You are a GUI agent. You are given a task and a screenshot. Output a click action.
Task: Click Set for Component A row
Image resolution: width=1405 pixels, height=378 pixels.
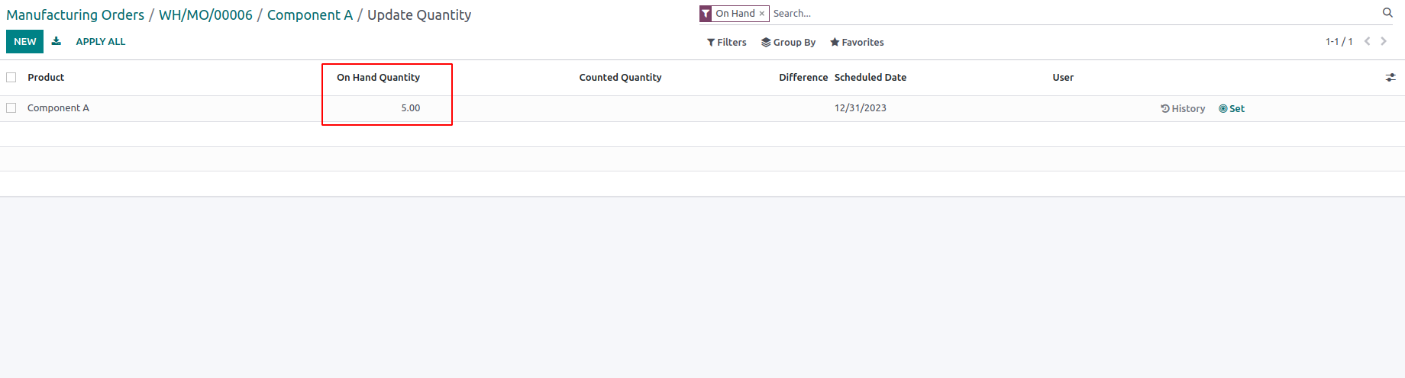pos(1232,109)
